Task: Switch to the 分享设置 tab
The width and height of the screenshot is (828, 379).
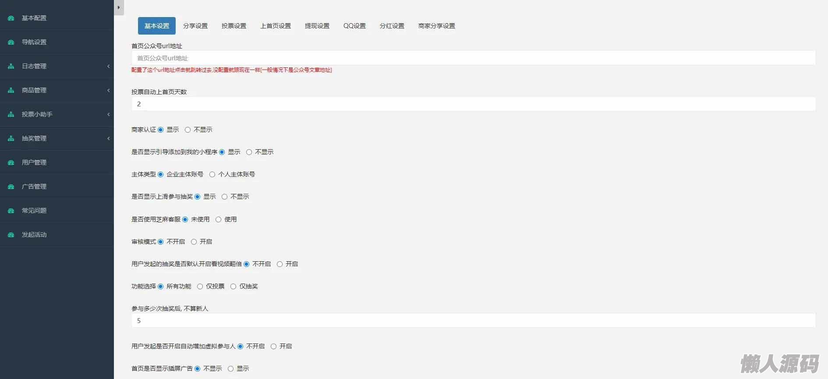Action: coord(195,26)
